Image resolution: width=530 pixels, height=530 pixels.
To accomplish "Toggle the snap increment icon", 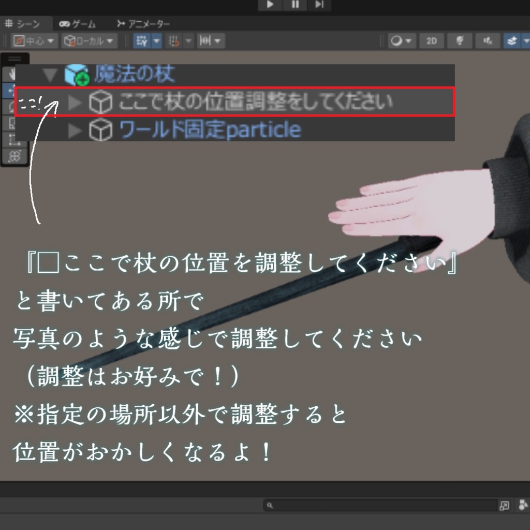I will point(174,41).
